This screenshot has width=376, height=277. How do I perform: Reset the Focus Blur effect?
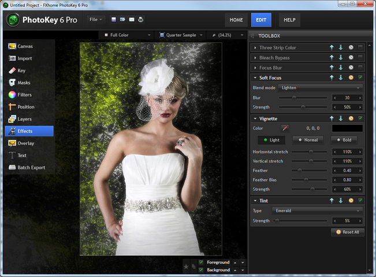click(351, 68)
